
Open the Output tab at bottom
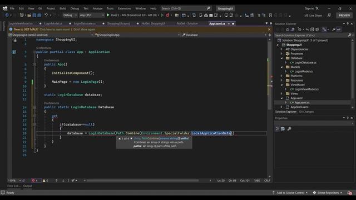tap(27, 186)
